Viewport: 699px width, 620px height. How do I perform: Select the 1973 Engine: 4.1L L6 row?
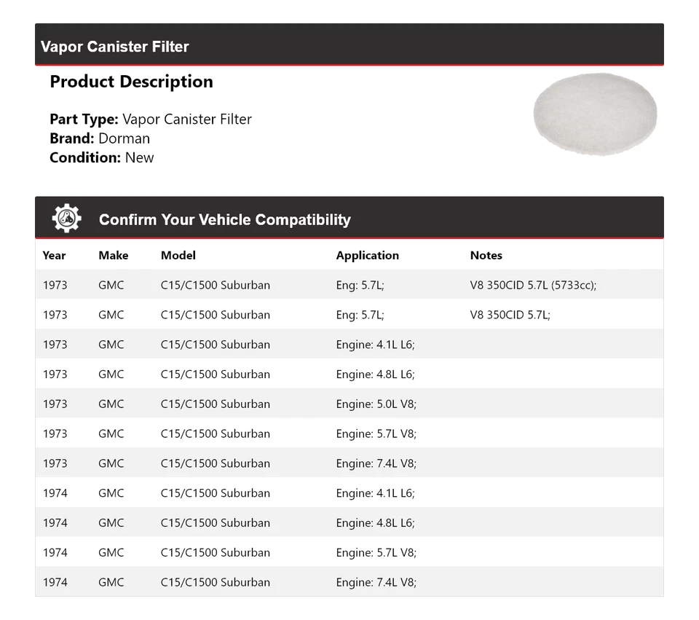(349, 345)
